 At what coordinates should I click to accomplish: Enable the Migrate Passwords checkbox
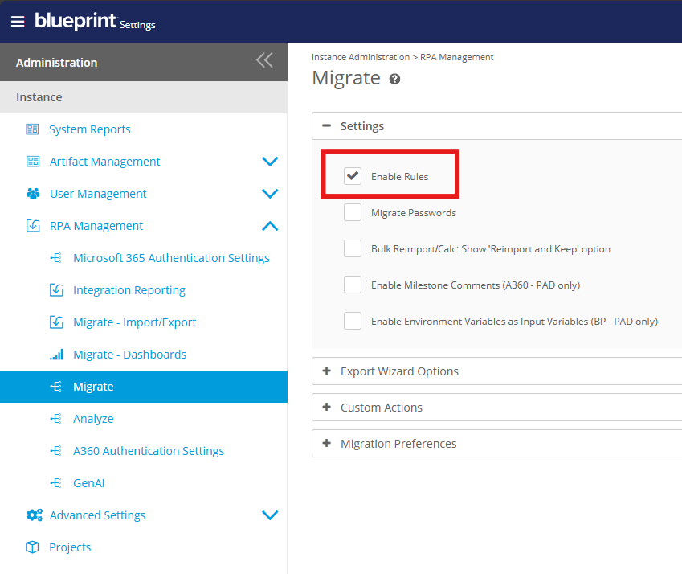click(353, 213)
